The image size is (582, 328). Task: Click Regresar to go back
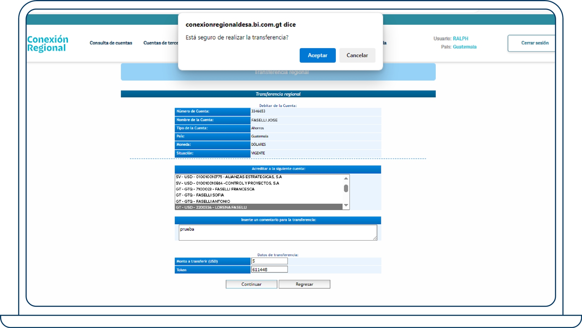click(304, 284)
